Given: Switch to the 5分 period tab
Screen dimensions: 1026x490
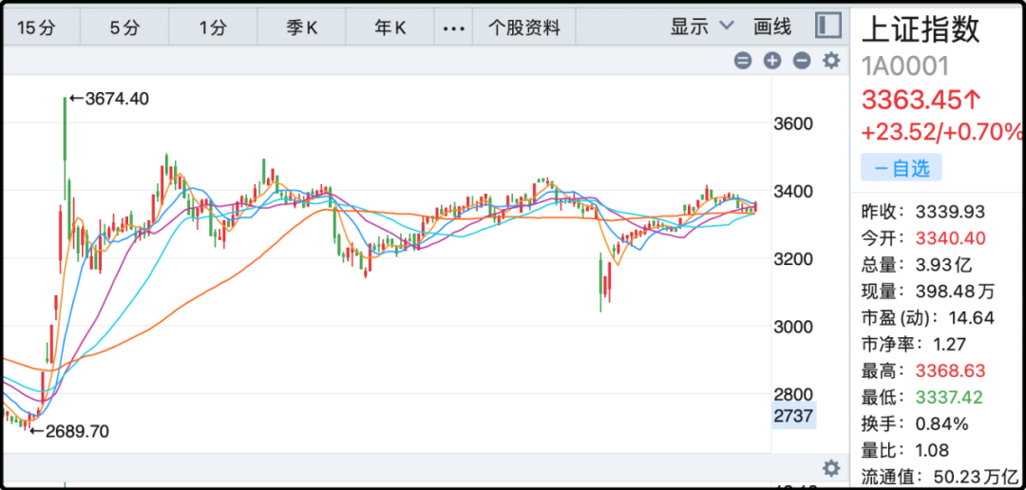Looking at the screenshot, I should pos(124,28).
